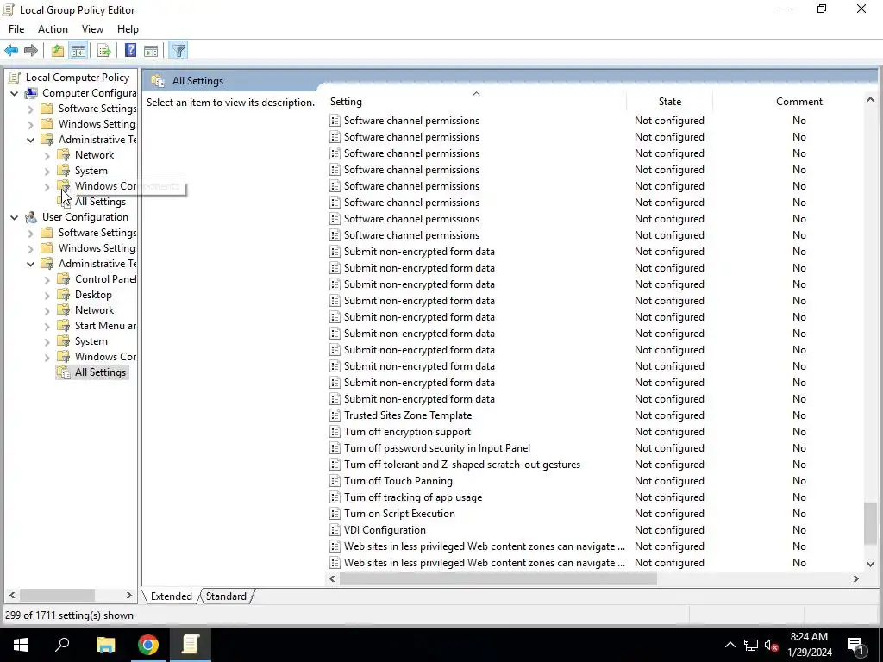Open the Windows Start button

point(21,645)
